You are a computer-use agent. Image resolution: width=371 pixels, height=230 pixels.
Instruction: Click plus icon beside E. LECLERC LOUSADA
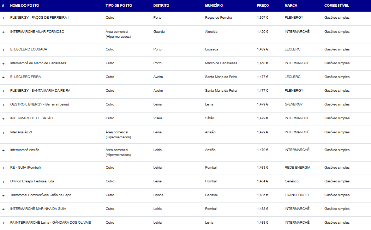click(x=4, y=50)
